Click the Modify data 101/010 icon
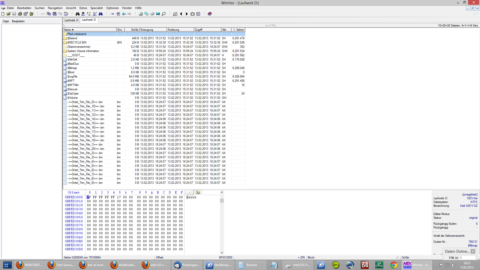 [66, 14]
